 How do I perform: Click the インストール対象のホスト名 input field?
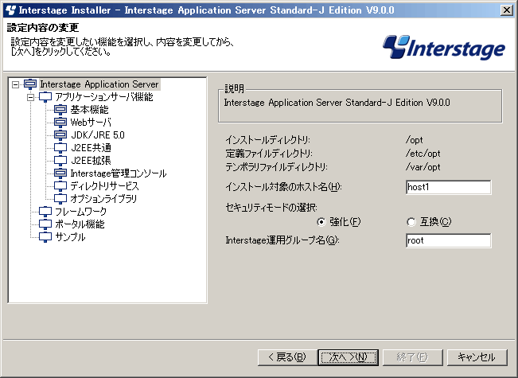click(448, 187)
